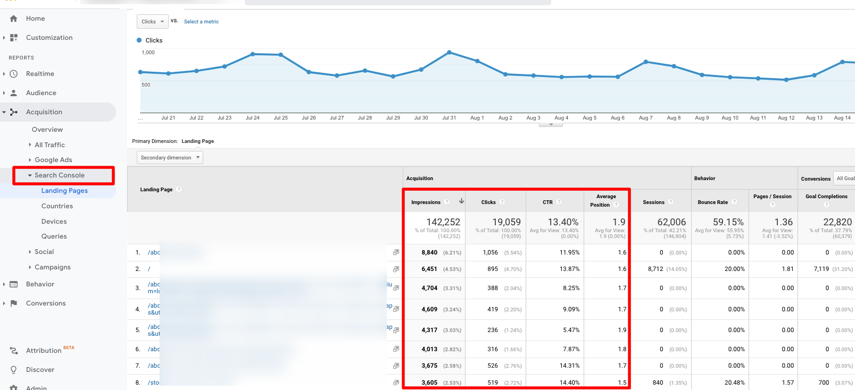Click the Admin gear icon
Image resolution: width=855 pixels, height=390 pixels.
[x=14, y=388]
